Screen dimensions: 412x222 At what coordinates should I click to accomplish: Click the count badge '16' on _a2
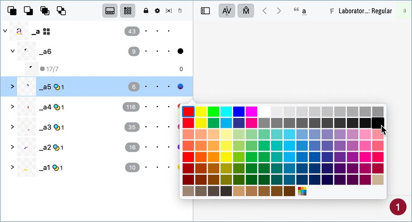[132, 147]
